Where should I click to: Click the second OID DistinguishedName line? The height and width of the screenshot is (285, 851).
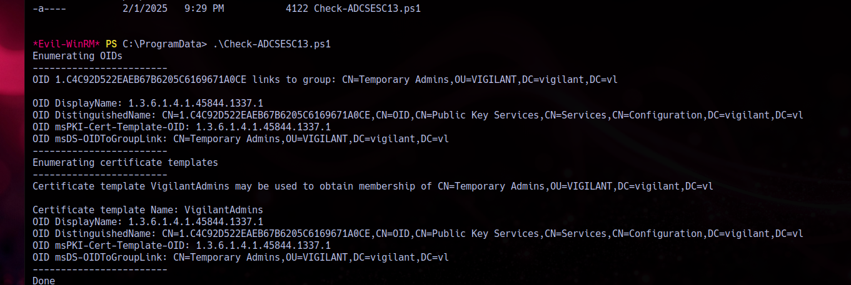(x=418, y=234)
